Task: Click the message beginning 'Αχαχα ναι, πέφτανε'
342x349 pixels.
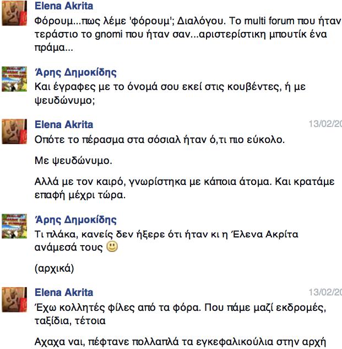Action: pos(180,342)
